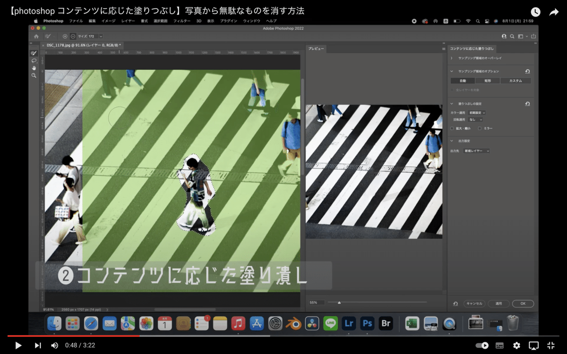Open Finder from the Dock

click(x=54, y=323)
